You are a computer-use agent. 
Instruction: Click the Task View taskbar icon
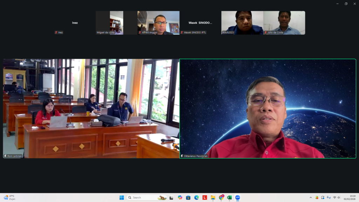click(x=171, y=197)
